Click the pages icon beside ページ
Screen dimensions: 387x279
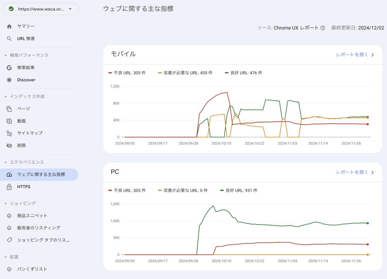[x=9, y=109]
